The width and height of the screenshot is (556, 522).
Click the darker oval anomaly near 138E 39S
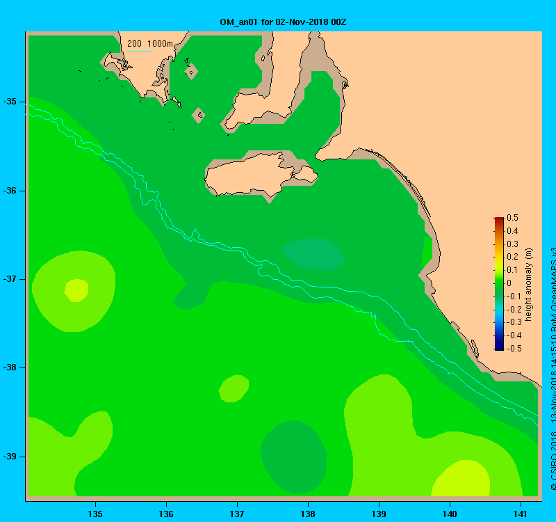(294, 457)
